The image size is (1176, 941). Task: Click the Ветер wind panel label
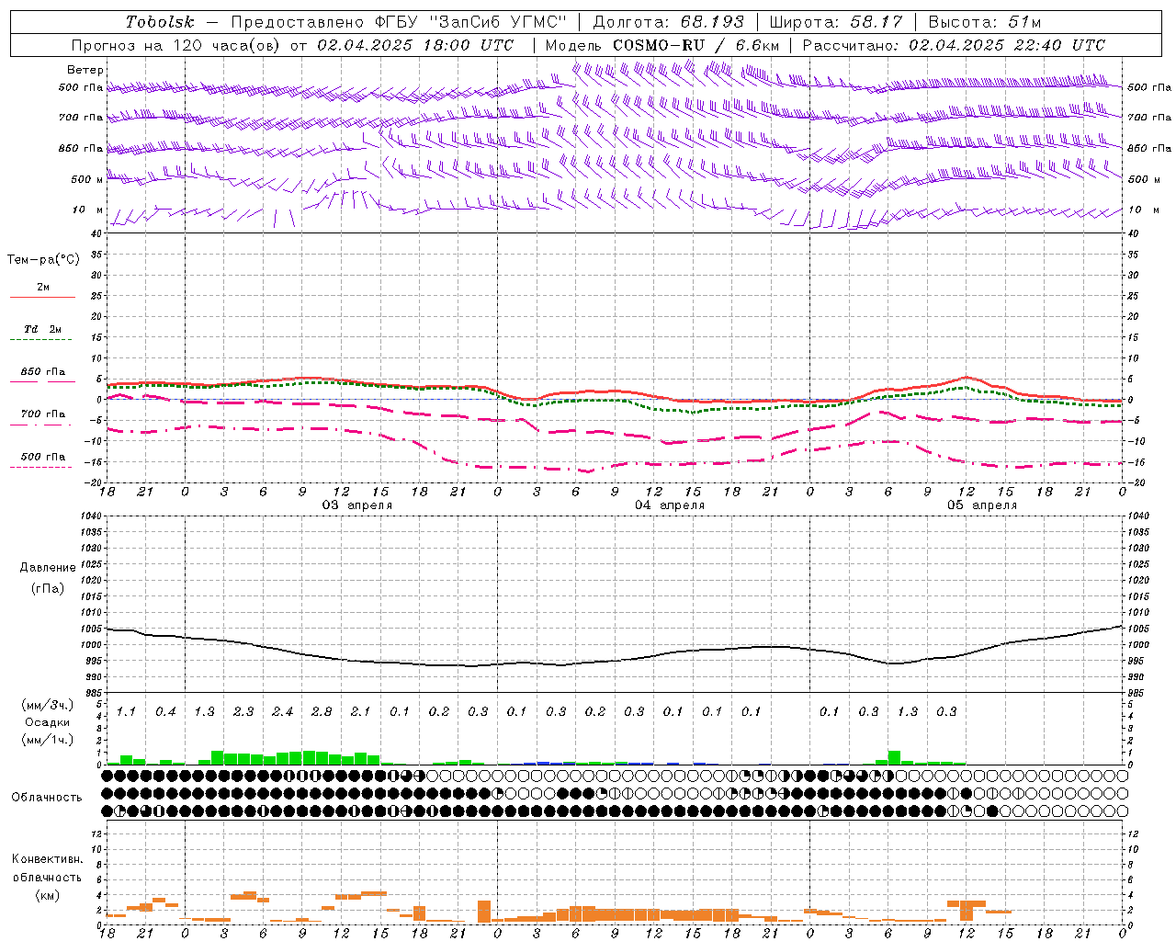pos(85,70)
